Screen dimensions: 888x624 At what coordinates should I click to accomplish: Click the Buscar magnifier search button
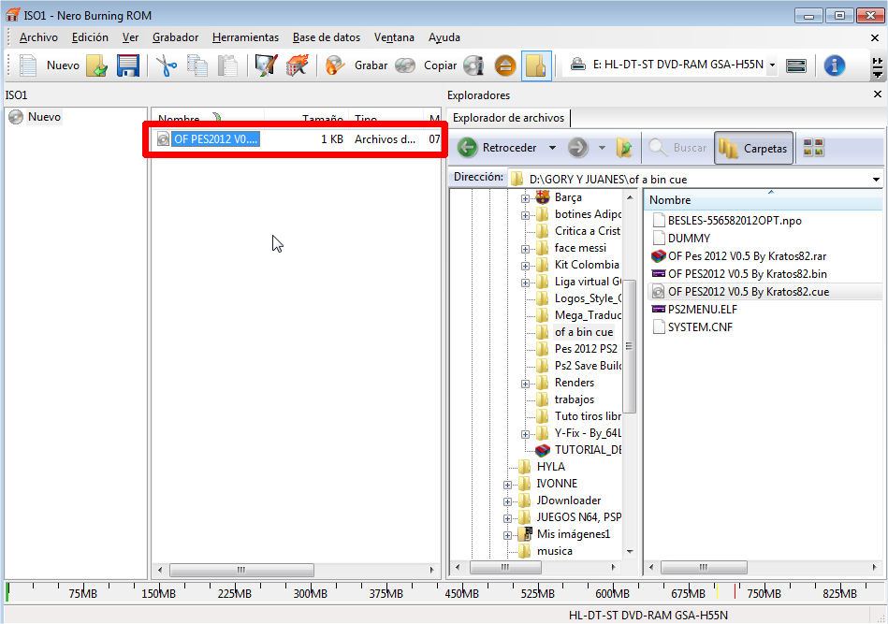(x=677, y=148)
